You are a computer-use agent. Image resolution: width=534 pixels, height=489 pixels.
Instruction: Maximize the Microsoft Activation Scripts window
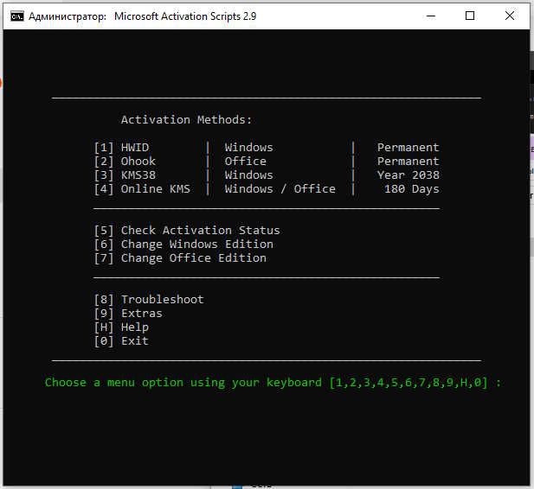(470, 16)
